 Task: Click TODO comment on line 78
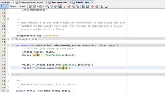[48, 49]
